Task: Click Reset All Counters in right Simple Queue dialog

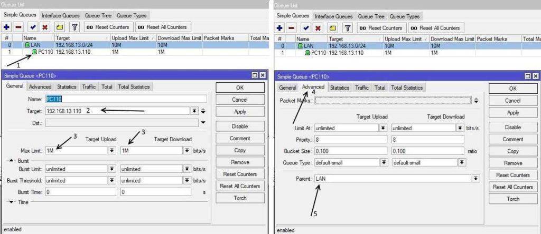Action: click(x=513, y=187)
